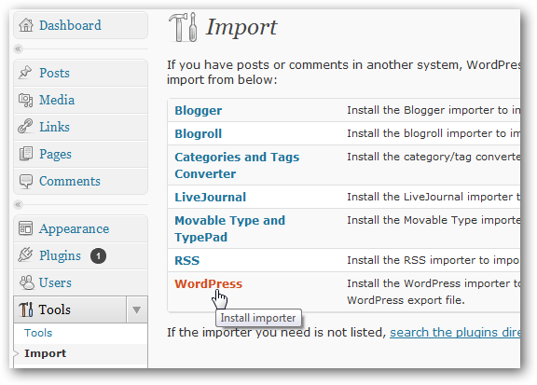The image size is (537, 385).
Task: Open the Appearance menu
Action: (x=74, y=228)
